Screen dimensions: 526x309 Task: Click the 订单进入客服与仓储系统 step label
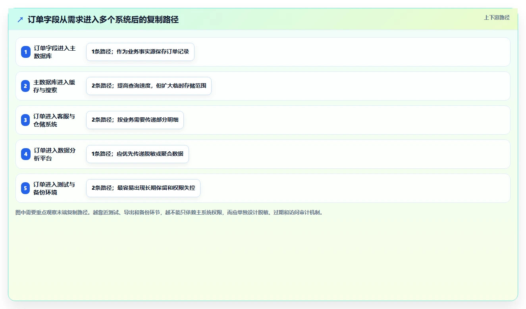tap(54, 120)
